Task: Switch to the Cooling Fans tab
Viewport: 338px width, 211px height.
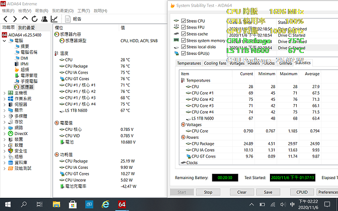Action: coord(215,63)
